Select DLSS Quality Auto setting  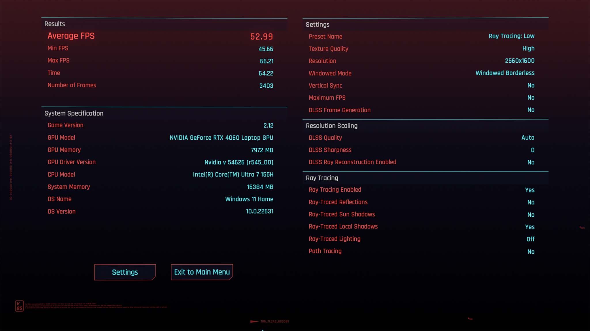coord(527,137)
